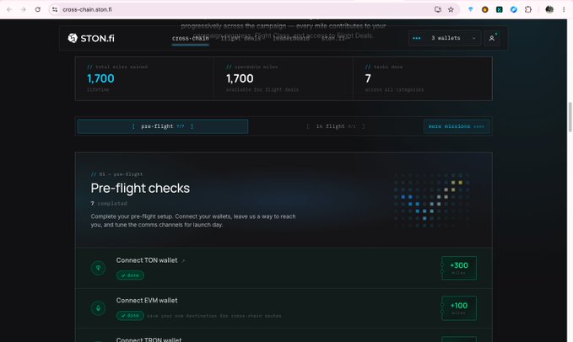The image size is (573, 342).
Task: Select the in flight tab
Action: click(x=336, y=126)
